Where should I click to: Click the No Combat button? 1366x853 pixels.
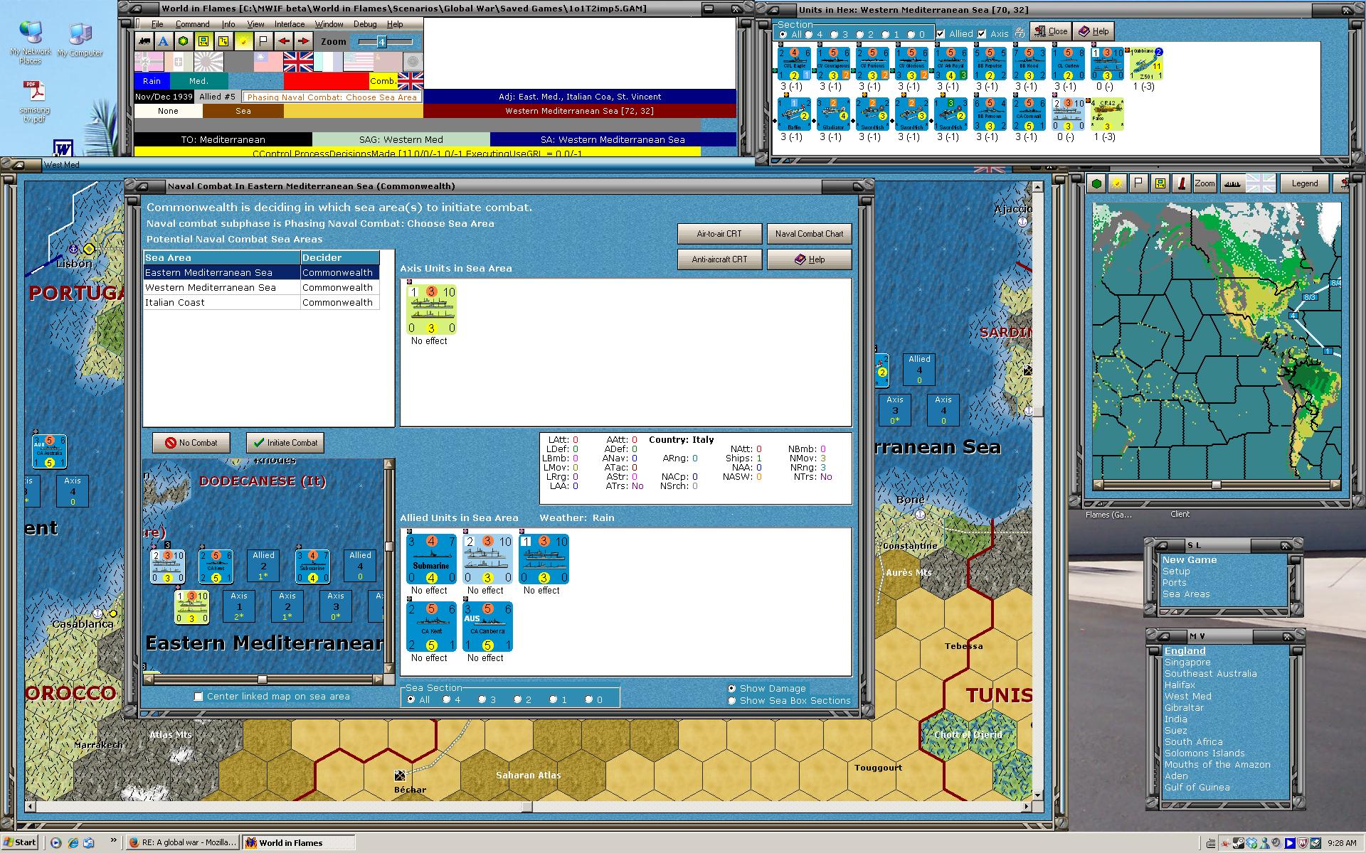click(x=191, y=442)
